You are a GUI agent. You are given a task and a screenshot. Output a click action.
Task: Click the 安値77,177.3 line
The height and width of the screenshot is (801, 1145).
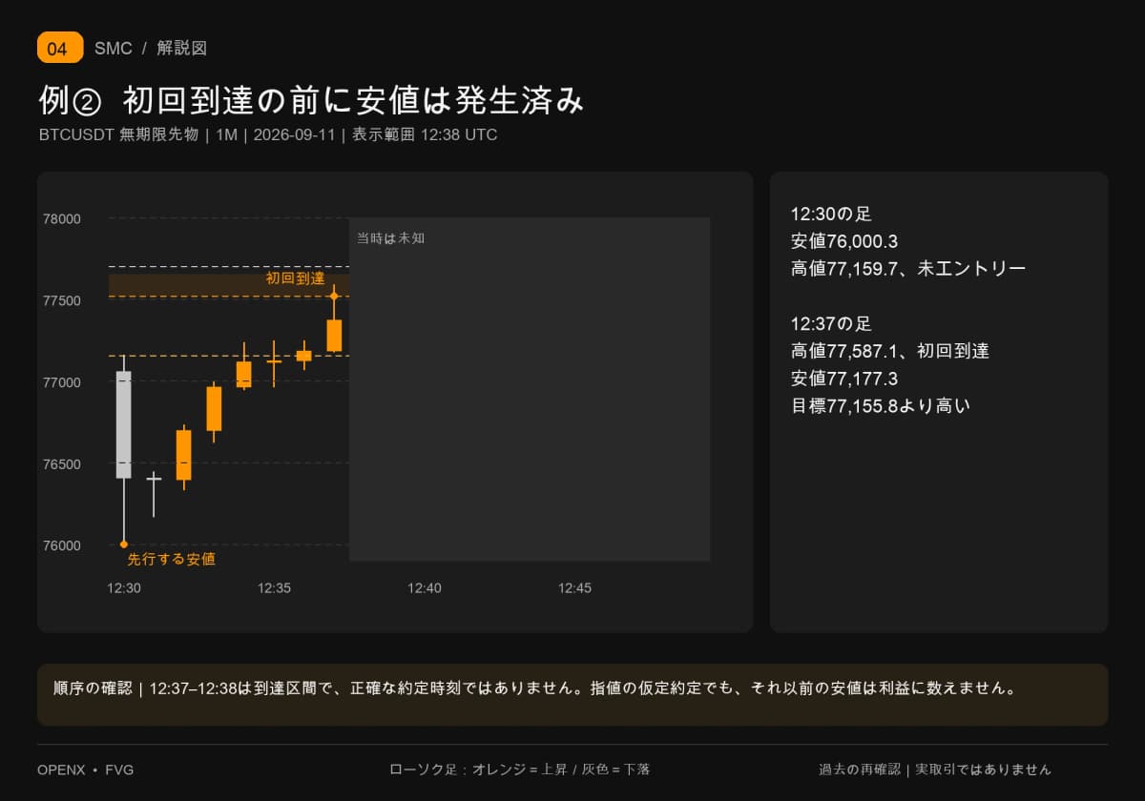pyautogui.click(x=844, y=379)
